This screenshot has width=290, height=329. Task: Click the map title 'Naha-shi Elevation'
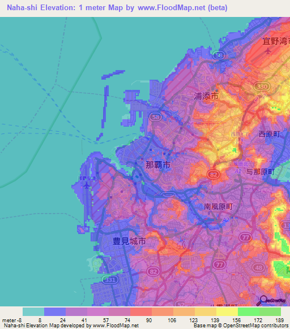[x=41, y=8]
